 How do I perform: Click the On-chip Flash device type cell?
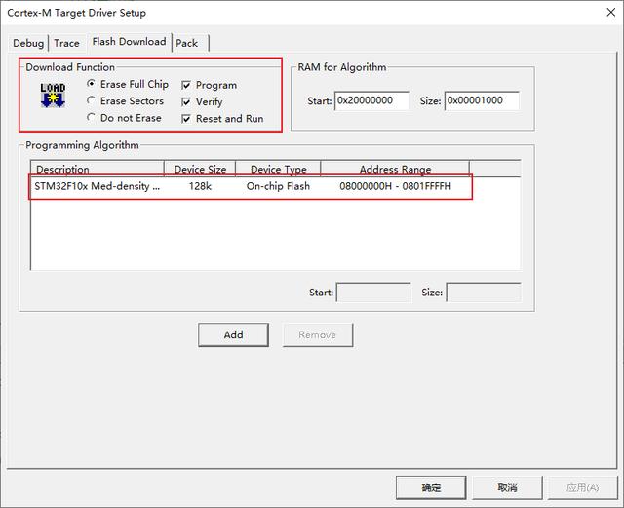coord(278,186)
